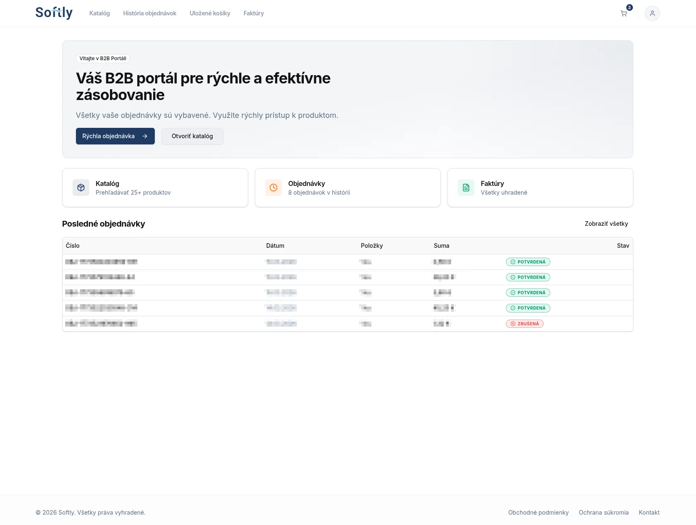This screenshot has height=525, width=696.
Task: Open Zobraziť všetky orders link
Action: pos(606,224)
